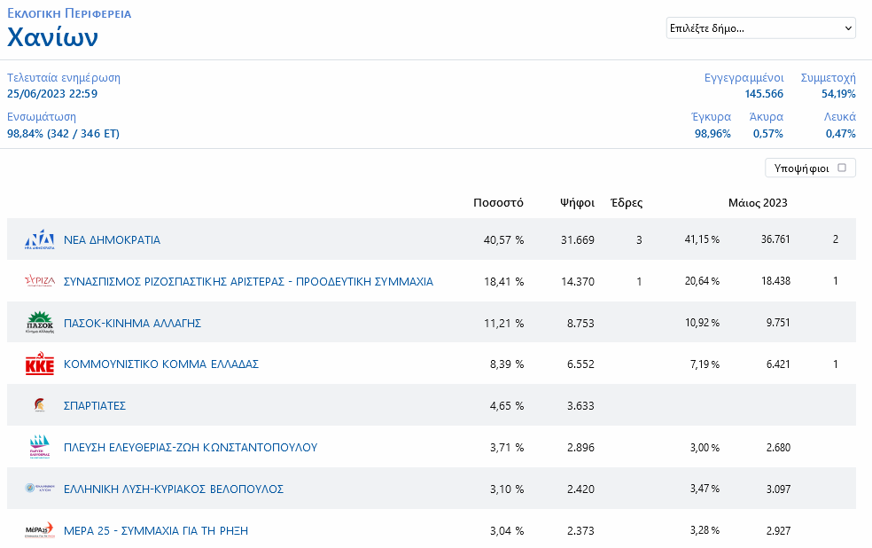872x548 pixels.
Task: Click the Σπαρτιάτες helmet logo
Action: click(40, 405)
